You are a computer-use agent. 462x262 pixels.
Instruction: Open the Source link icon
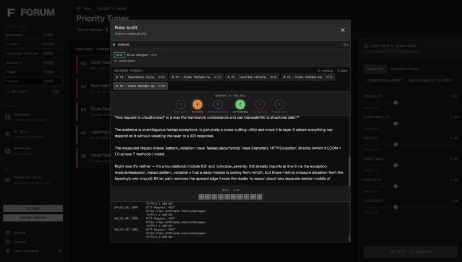[x=7, y=233]
